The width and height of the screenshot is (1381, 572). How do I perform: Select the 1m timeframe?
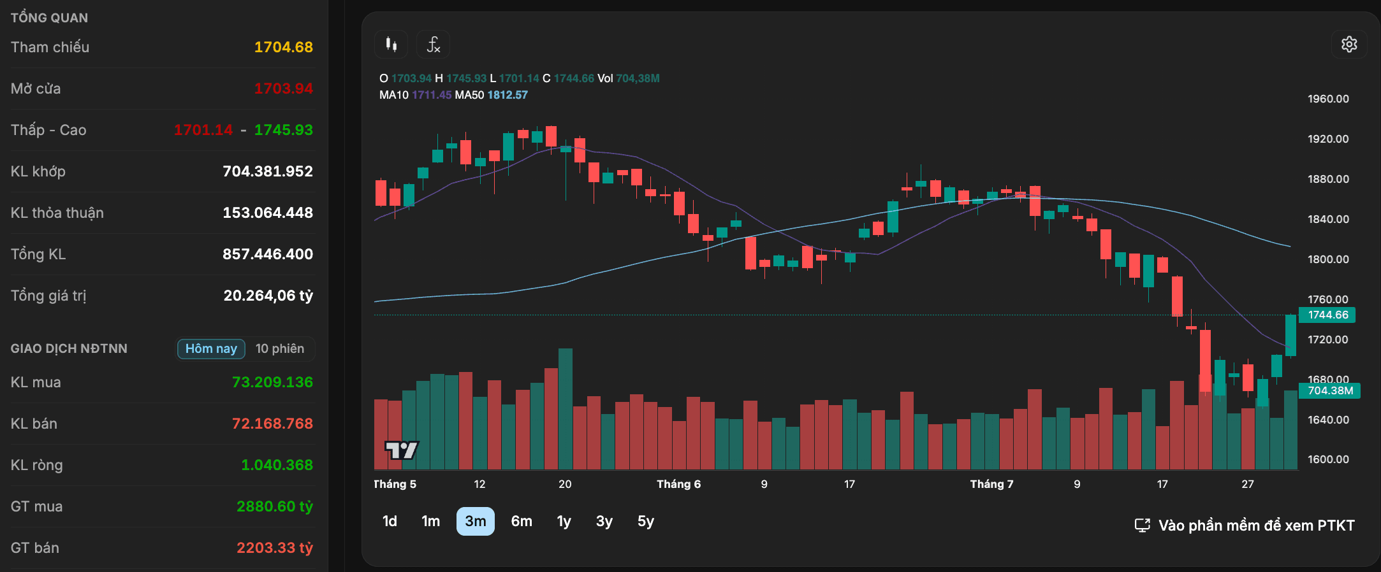tap(431, 521)
